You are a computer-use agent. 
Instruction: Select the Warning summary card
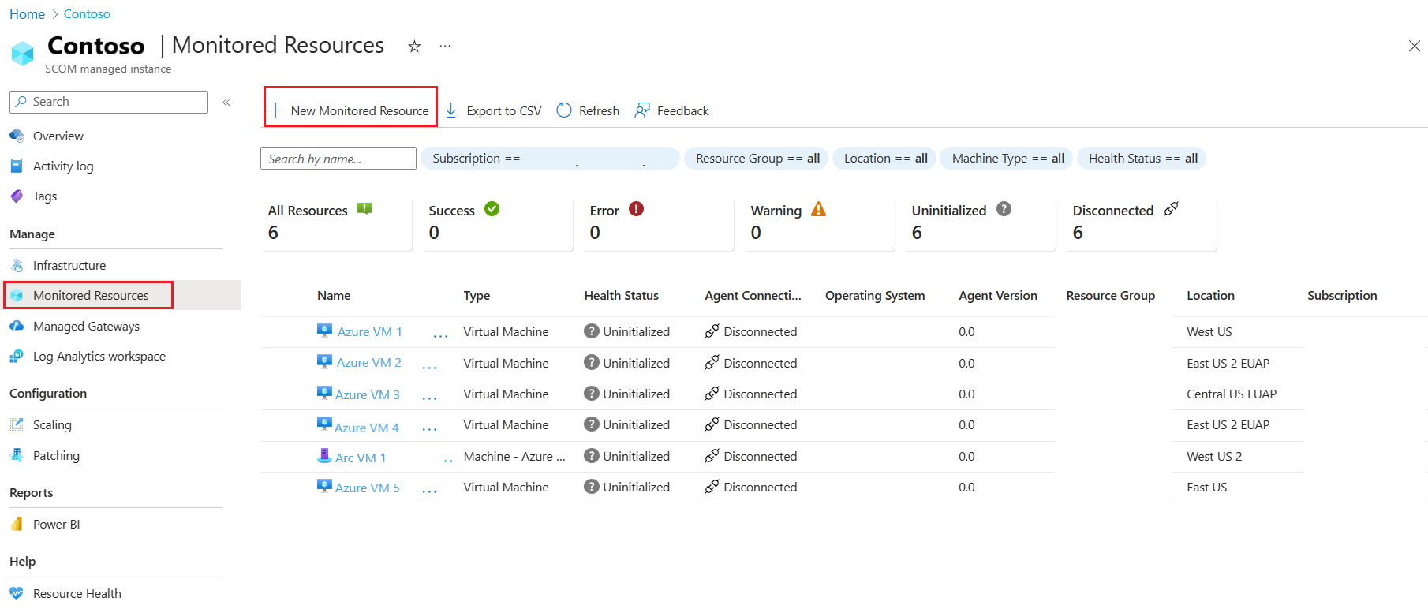820,224
